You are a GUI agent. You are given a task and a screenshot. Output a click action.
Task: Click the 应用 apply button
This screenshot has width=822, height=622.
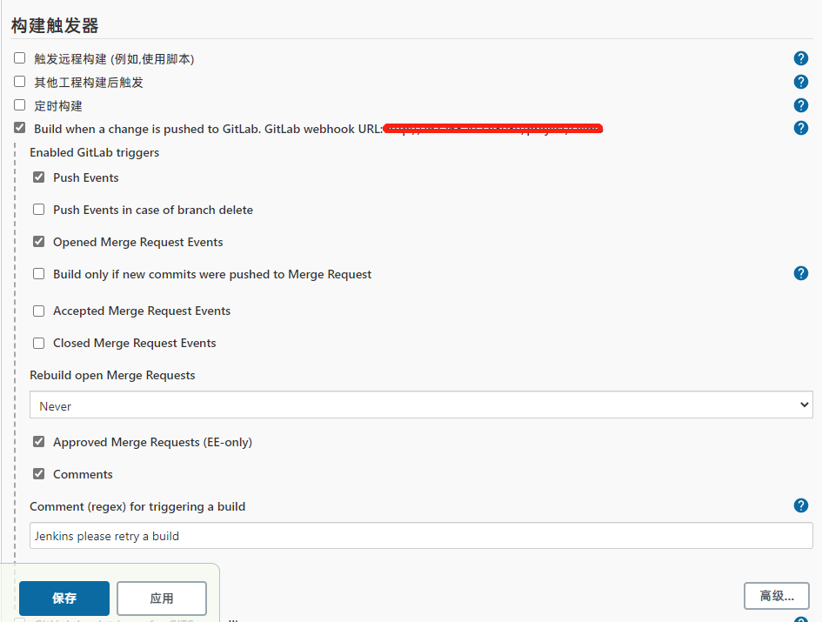pos(162,598)
